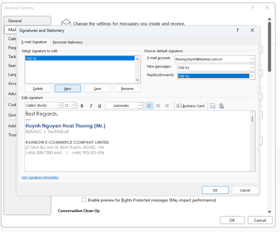Click the New signature button
The image size is (280, 232).
pos(68,88)
